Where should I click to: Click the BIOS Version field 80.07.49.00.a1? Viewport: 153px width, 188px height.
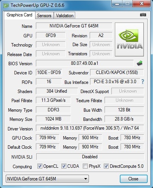click(x=85, y=63)
